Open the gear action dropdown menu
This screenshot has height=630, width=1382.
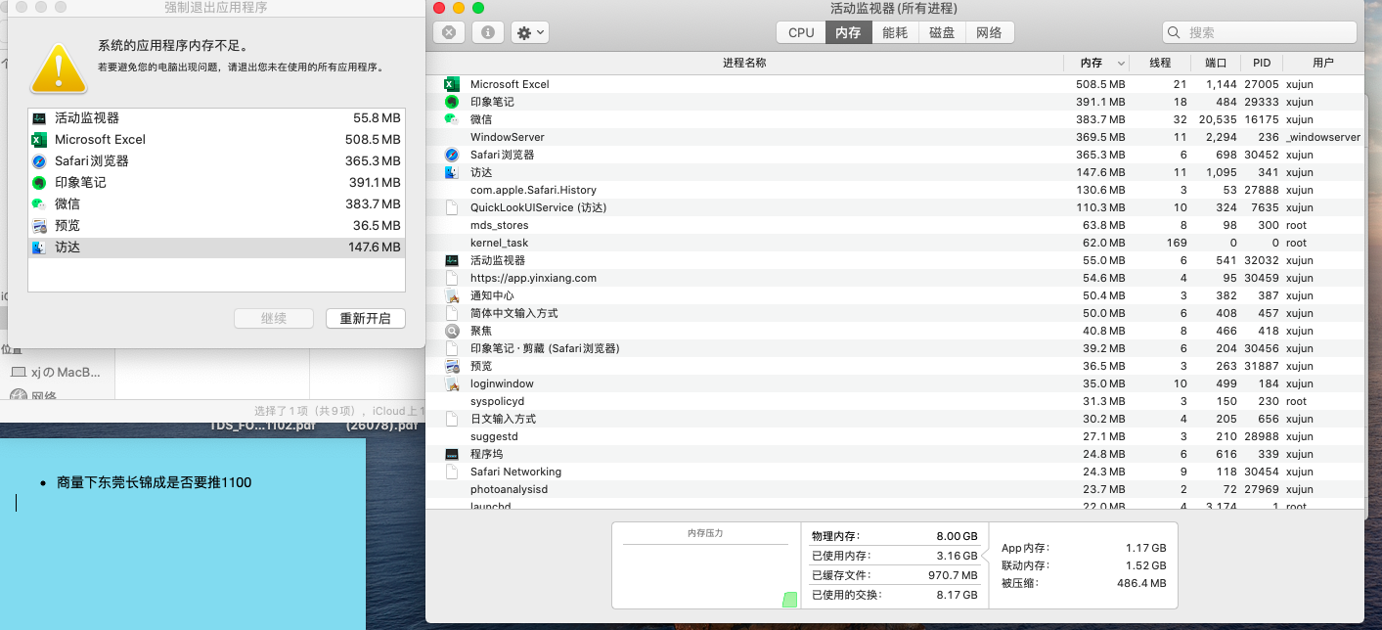point(531,32)
